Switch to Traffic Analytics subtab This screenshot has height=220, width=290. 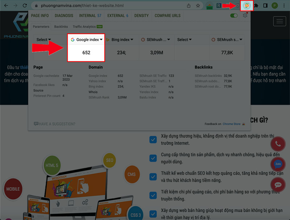click(87, 26)
